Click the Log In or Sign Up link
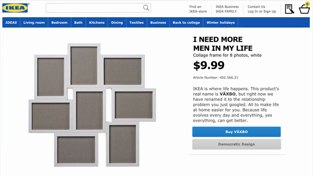This screenshot has width=313, height=176. pos(262,11)
